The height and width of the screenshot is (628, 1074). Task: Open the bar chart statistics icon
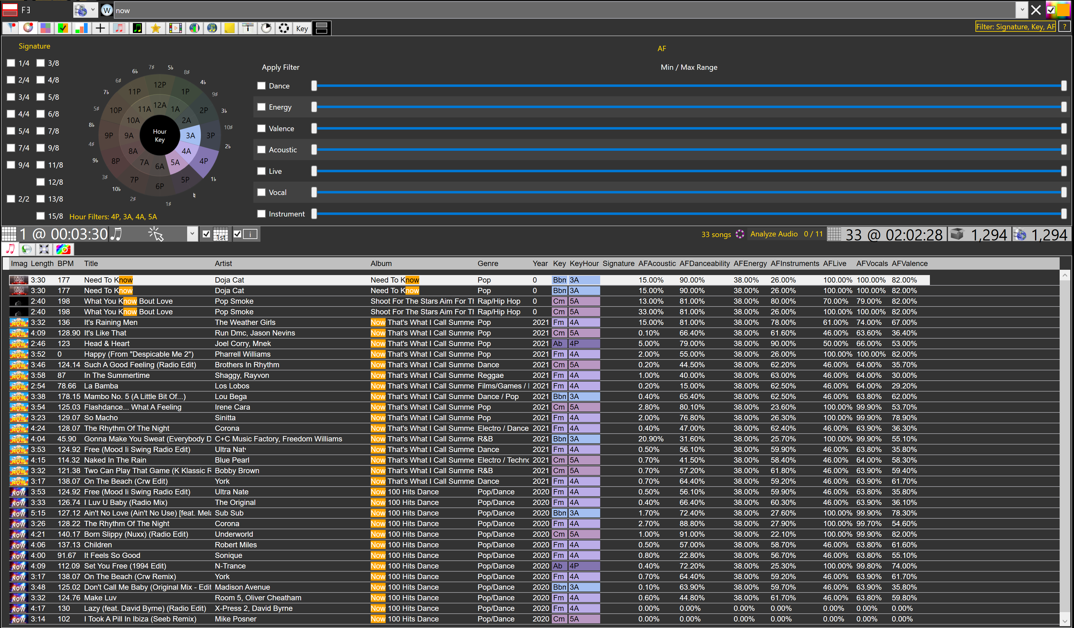pyautogui.click(x=81, y=28)
